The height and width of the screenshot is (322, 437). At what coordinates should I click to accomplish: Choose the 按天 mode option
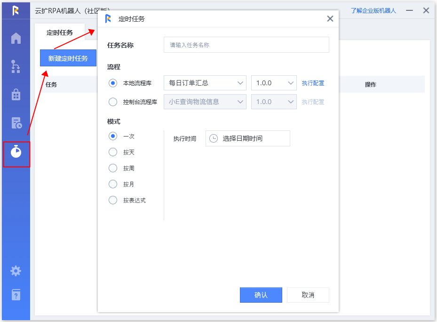pos(113,152)
